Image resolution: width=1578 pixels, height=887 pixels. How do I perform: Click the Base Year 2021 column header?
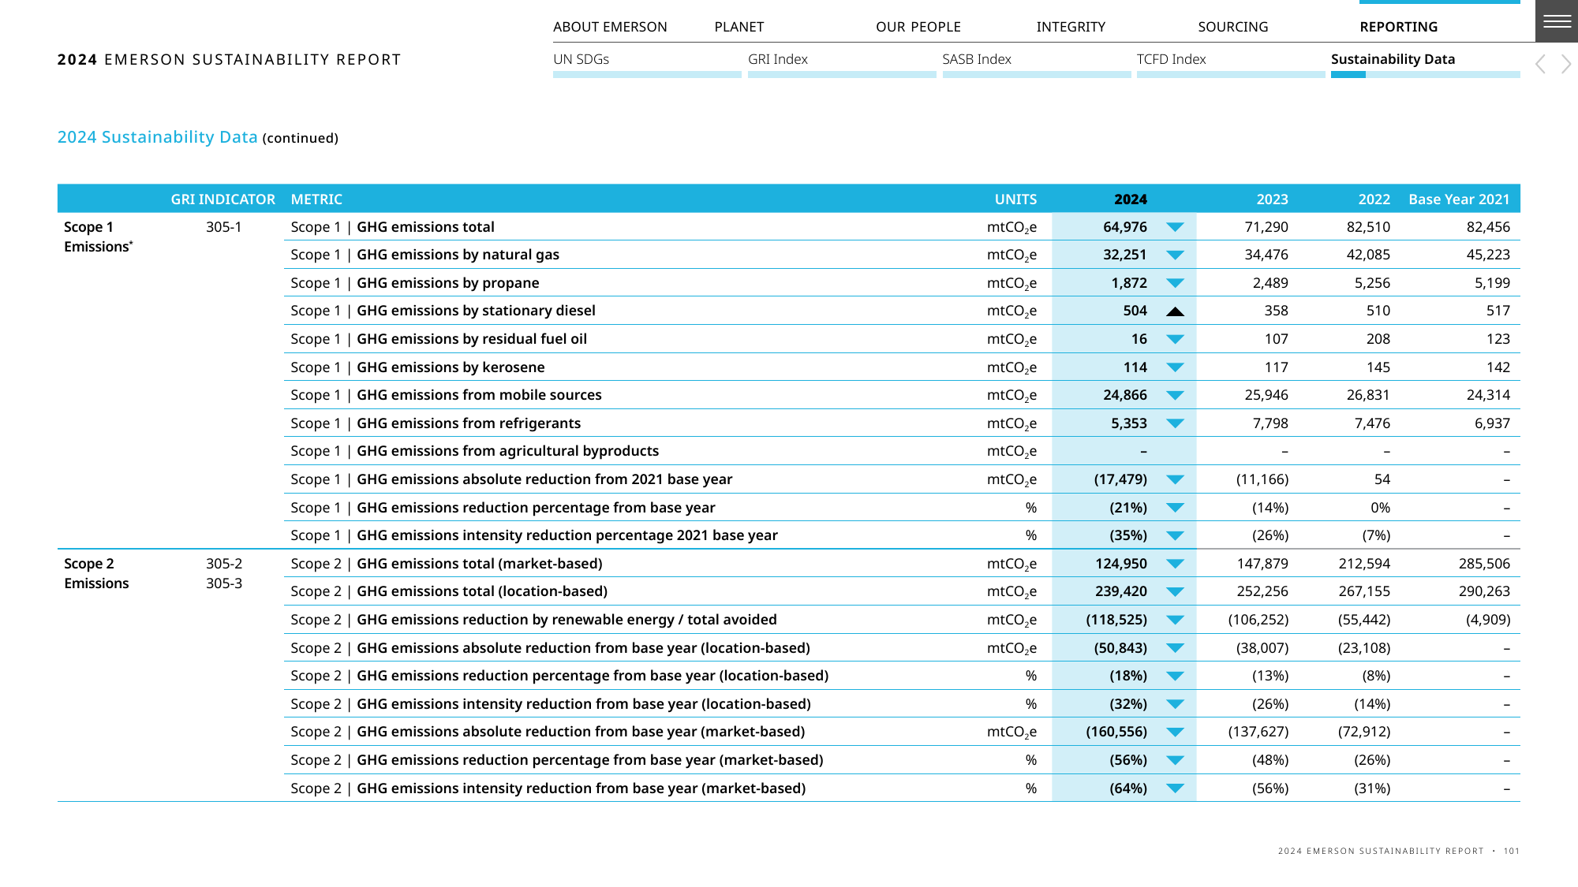tap(1459, 199)
